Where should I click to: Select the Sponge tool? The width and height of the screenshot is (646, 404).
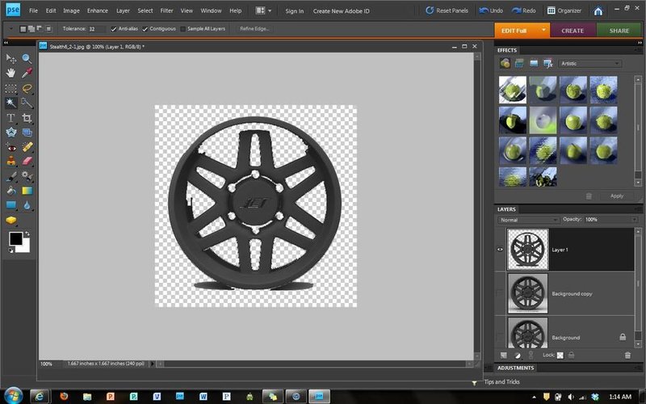click(x=10, y=220)
